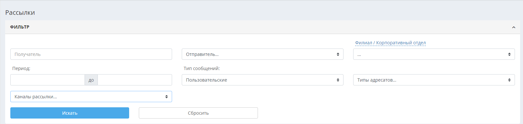Click the Филиал / Корпоративный отдел link

[x=390, y=43]
